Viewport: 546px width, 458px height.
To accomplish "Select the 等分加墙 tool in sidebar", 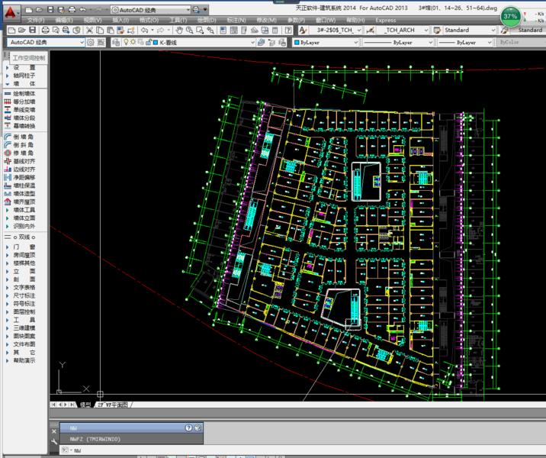I will tap(24, 102).
